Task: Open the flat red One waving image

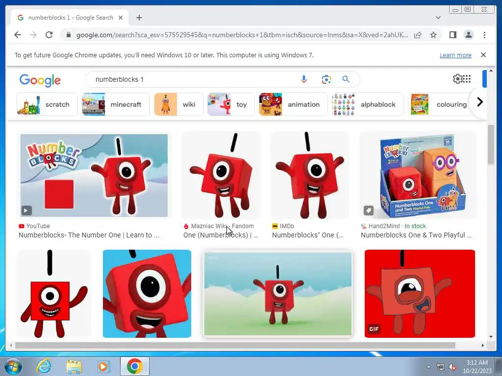Action: tap(54, 294)
